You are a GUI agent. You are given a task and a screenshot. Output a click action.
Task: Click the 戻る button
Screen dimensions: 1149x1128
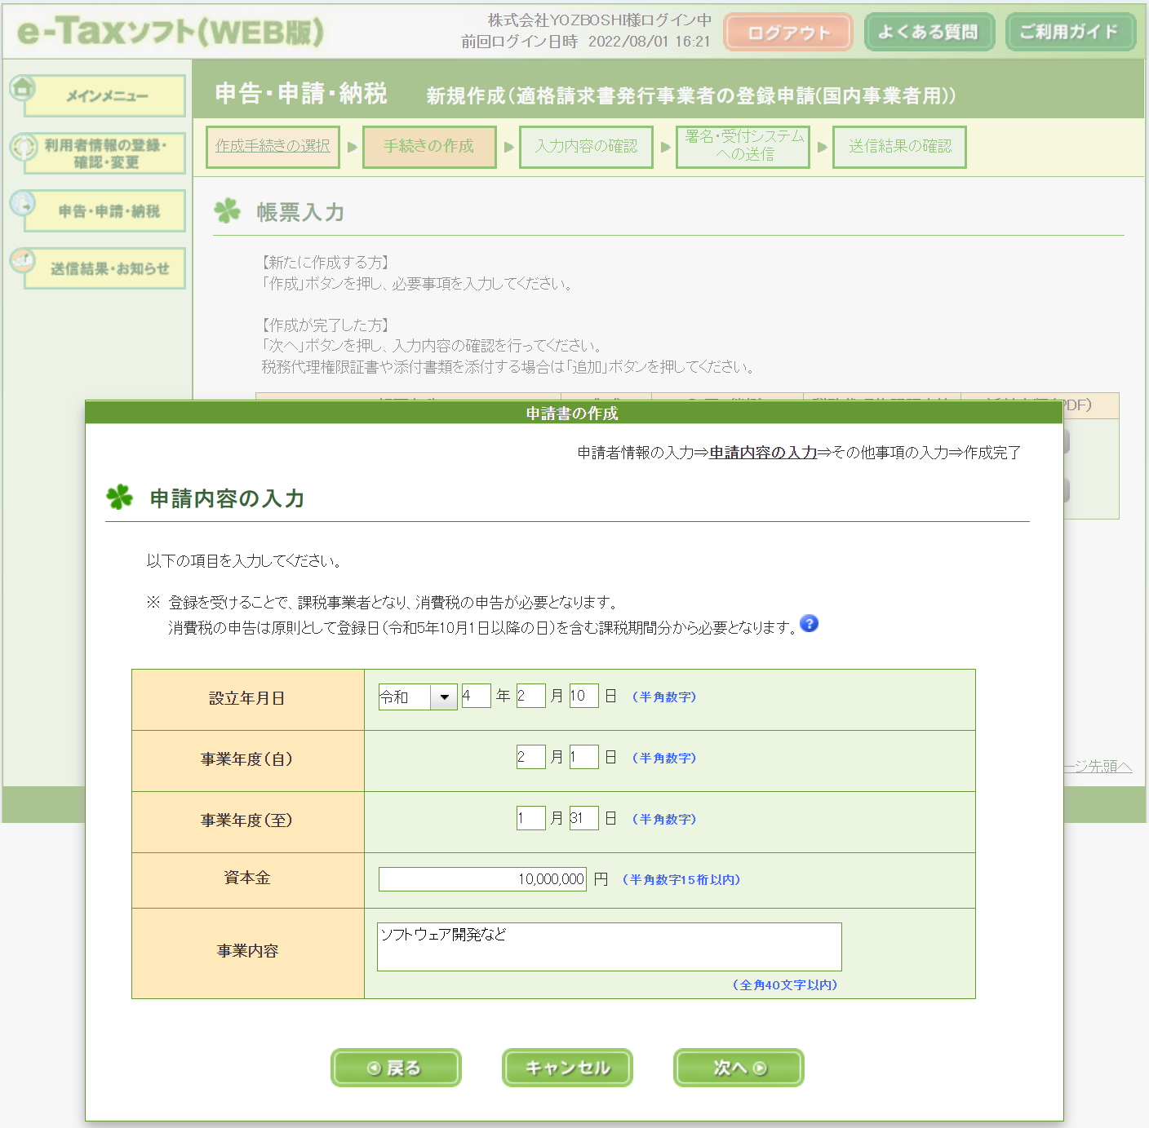396,1068
